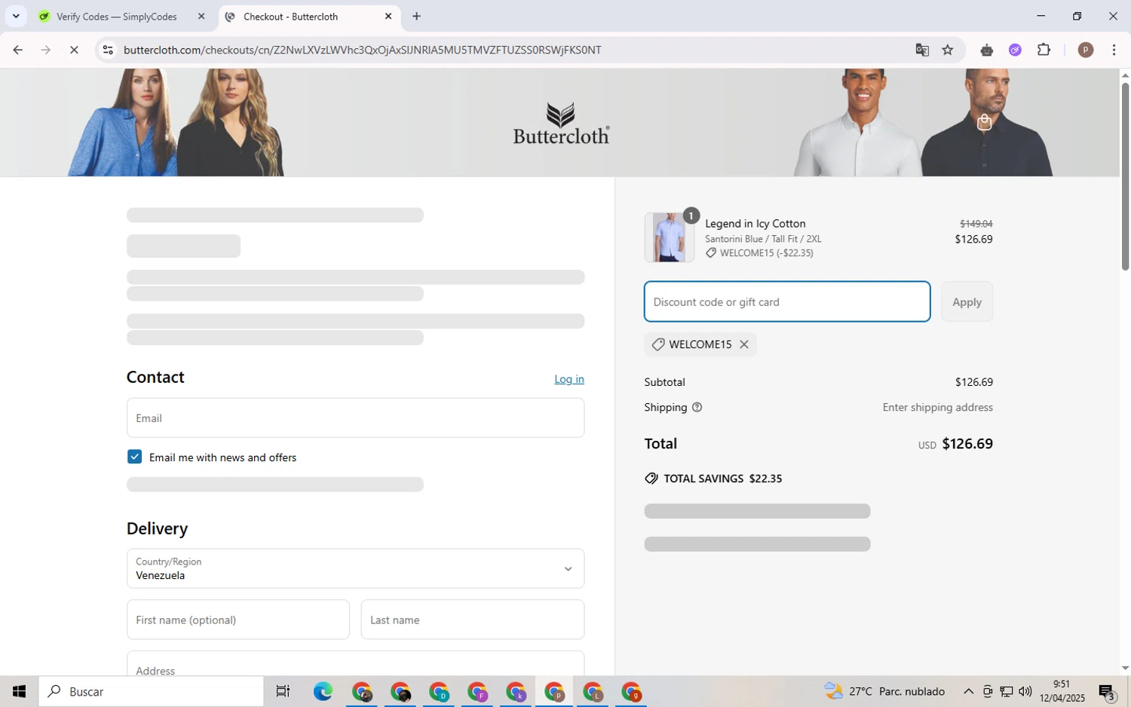Viewport: 1131px width, 707px height.
Task: Remove WELCOME15 discount code
Action: pos(744,344)
